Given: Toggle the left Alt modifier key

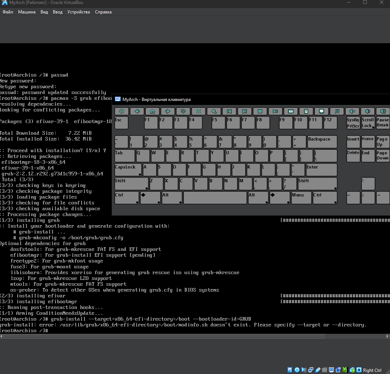Looking at the screenshot, I should coord(172,198).
